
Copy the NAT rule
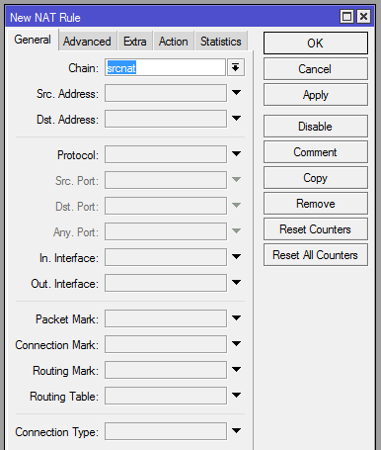pyautogui.click(x=316, y=178)
